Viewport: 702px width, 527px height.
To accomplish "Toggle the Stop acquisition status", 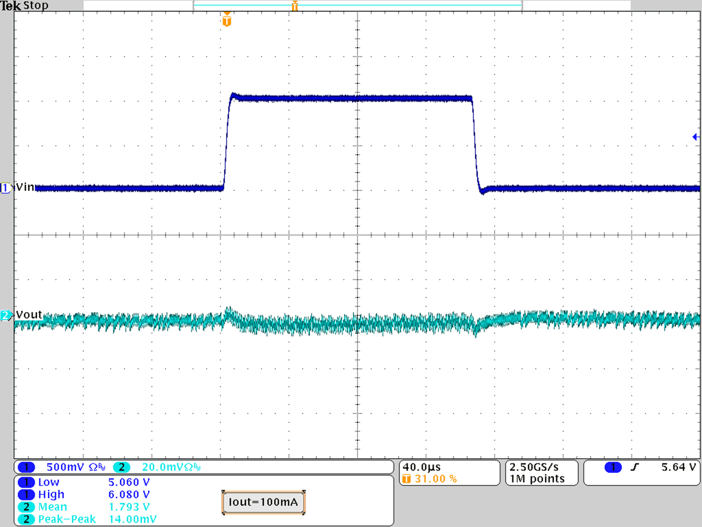I will tap(37, 5).
